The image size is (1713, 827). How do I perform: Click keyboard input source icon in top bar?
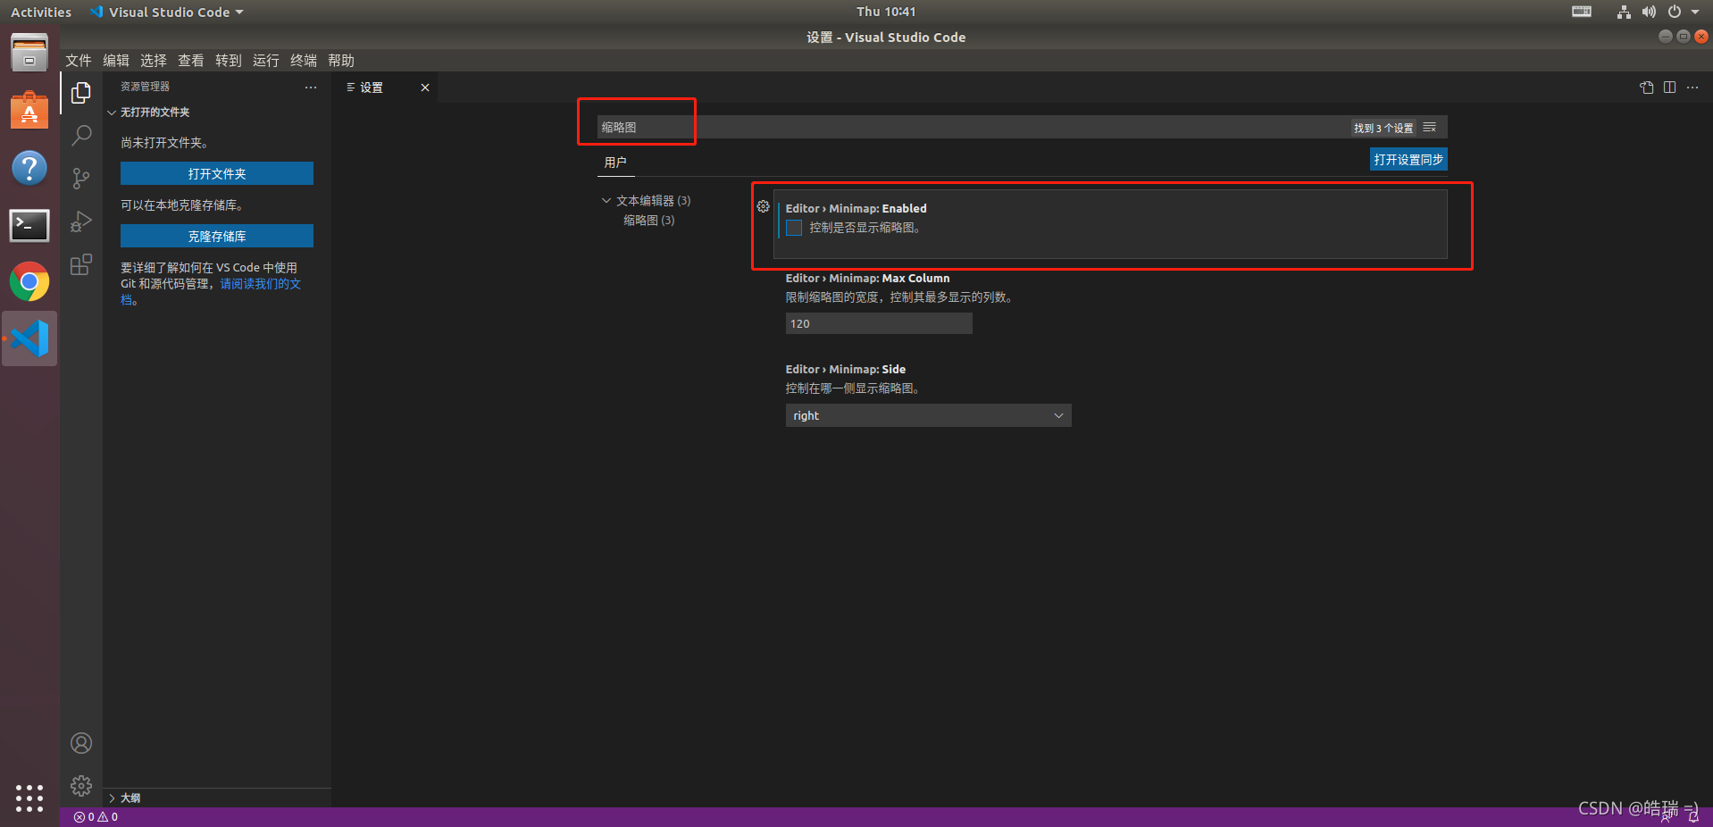pos(1582,12)
